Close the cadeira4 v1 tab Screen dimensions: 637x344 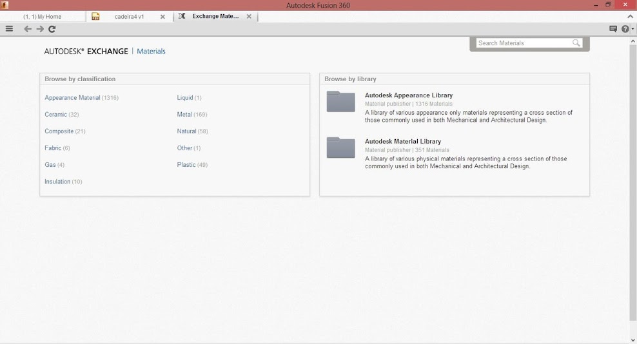tap(162, 17)
